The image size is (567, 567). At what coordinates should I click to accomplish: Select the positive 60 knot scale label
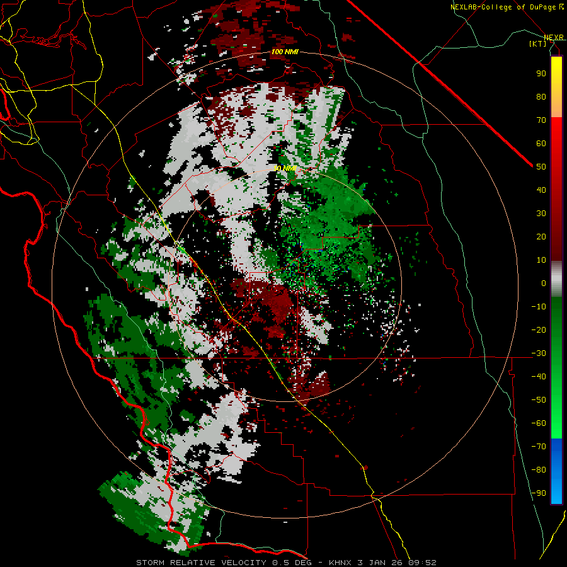[x=541, y=143]
